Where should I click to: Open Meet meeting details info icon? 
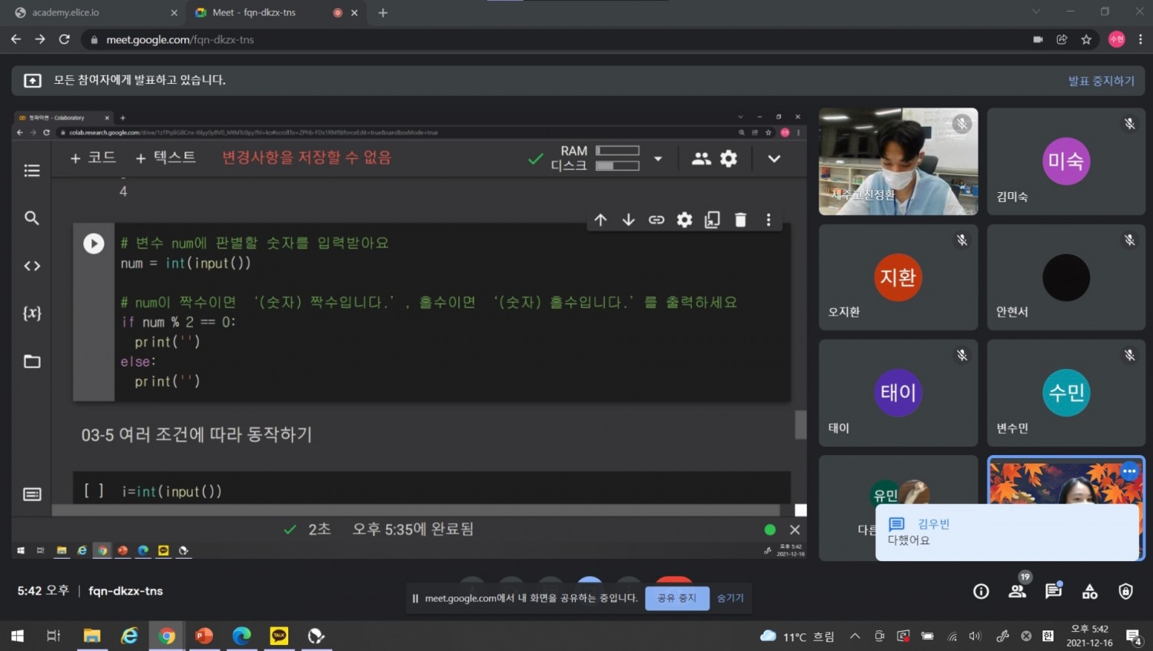click(x=981, y=591)
